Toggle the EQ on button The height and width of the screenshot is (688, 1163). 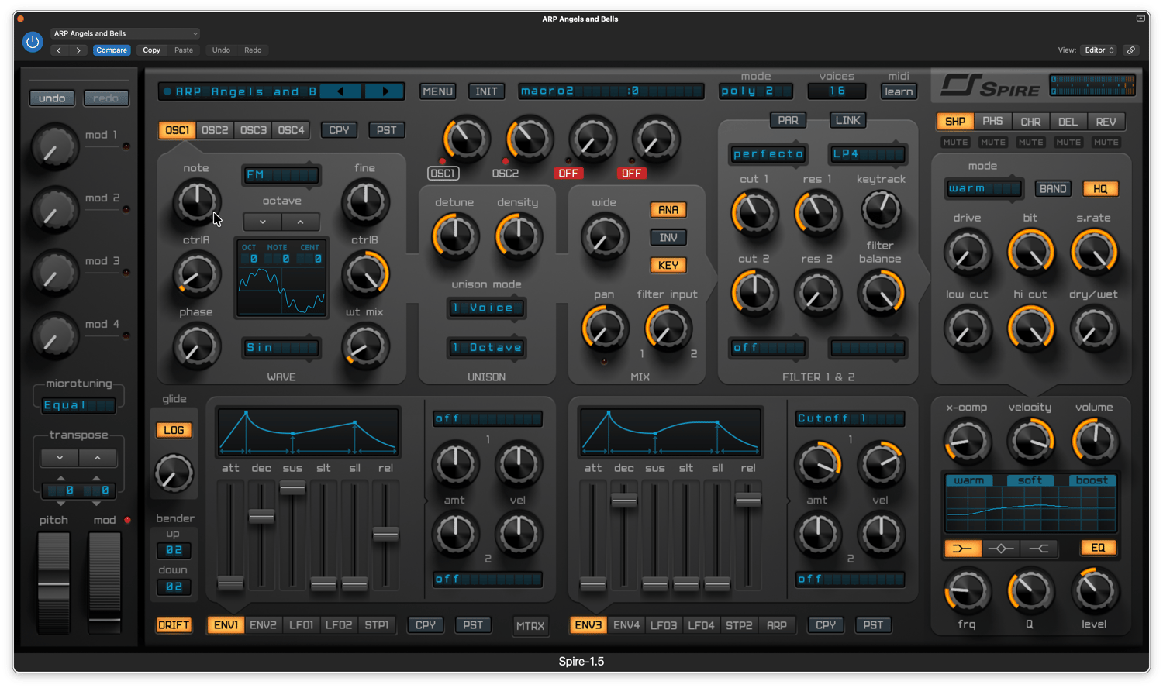click(1098, 548)
